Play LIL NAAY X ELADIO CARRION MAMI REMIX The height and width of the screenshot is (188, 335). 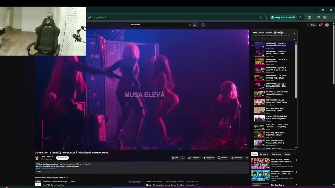[x=273, y=94]
